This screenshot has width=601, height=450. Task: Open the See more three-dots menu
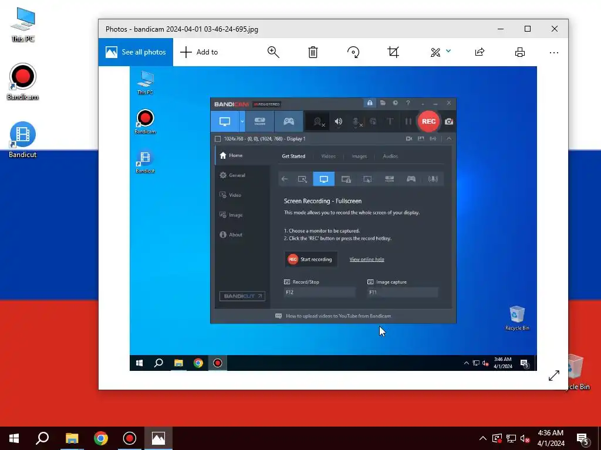click(554, 52)
